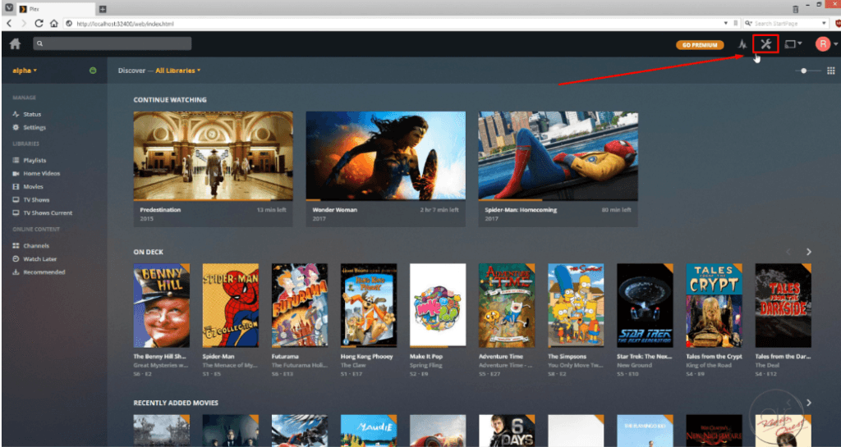Open the wrench Settings icon in header

[x=766, y=44]
